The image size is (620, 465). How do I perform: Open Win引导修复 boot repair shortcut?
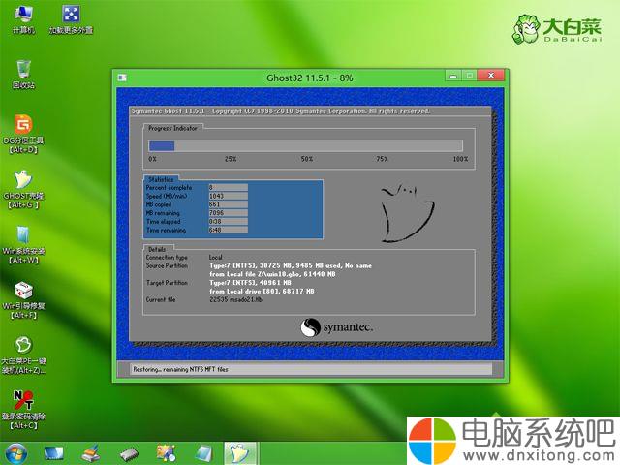(x=23, y=299)
